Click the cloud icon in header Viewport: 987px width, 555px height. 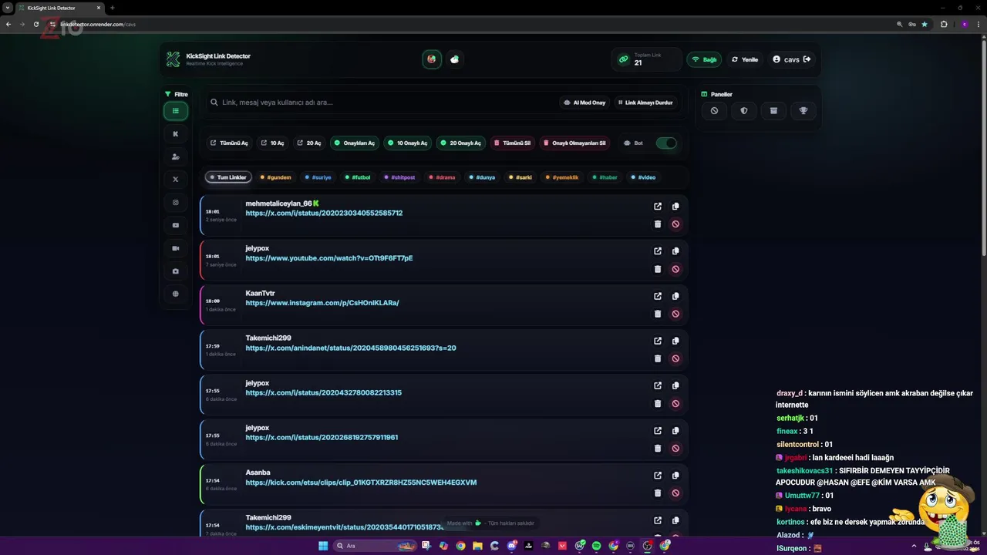pyautogui.click(x=455, y=59)
